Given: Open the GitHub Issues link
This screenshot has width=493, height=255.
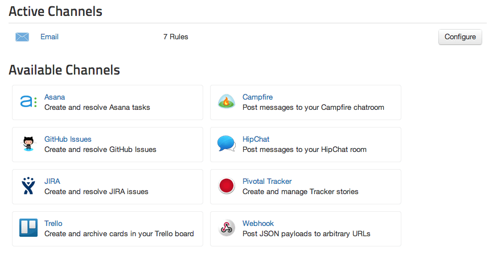Looking at the screenshot, I should click(x=68, y=139).
